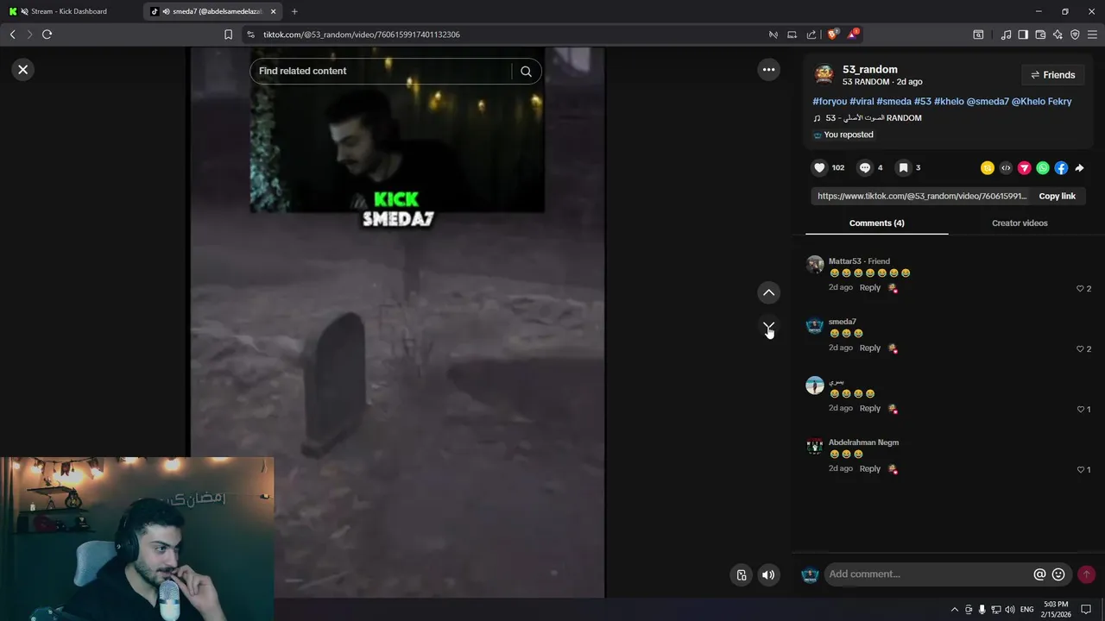
Task: Switch to the Stream - Kick Dashboard tab
Action: [x=69, y=11]
